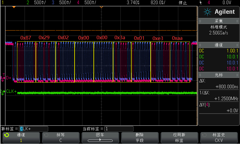
Task: Open the 标签史 CKV label history selector
Action: click(x=218, y=138)
